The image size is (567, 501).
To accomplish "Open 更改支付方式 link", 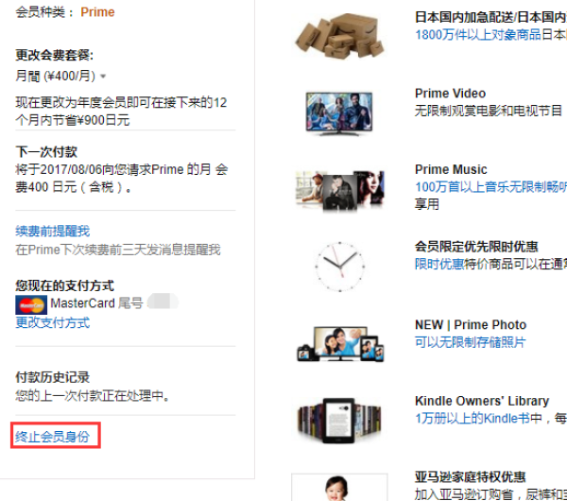I will point(52,322).
